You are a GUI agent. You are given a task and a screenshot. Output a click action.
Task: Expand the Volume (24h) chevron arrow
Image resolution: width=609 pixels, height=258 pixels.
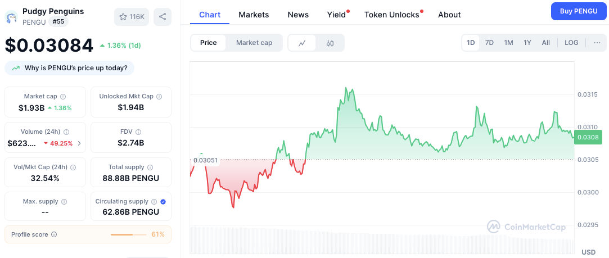pyautogui.click(x=80, y=143)
